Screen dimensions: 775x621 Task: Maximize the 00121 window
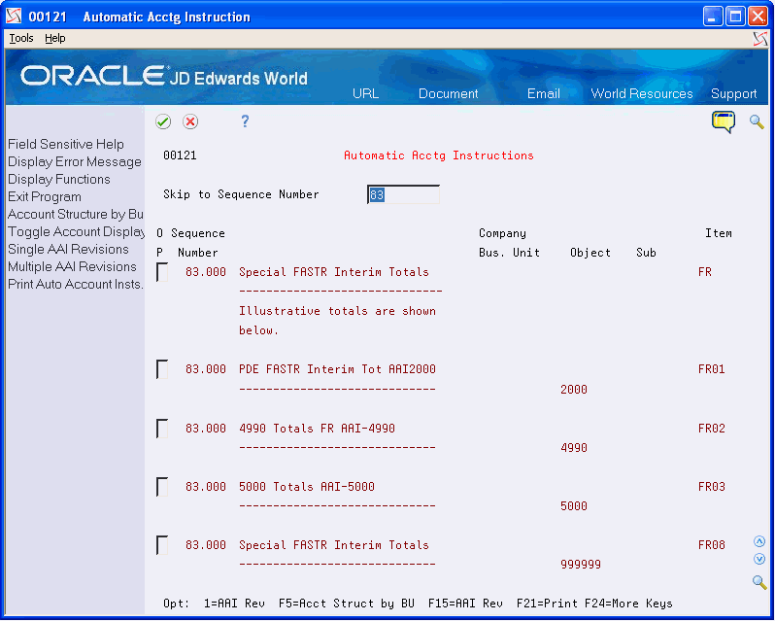pos(735,17)
